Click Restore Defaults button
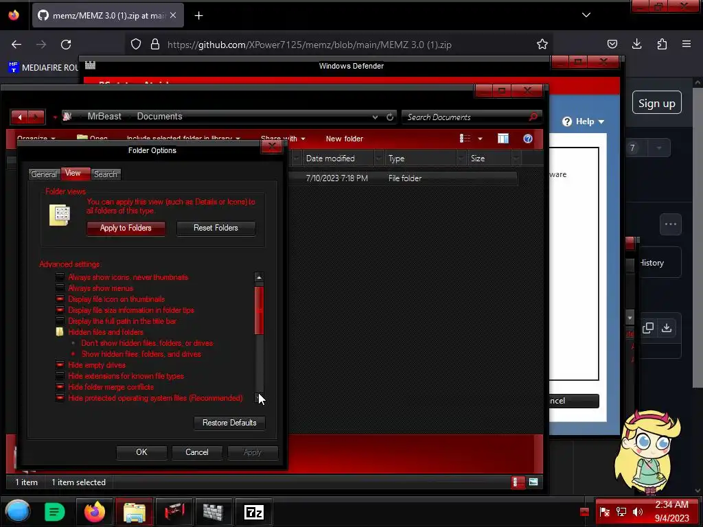Screen dimensions: 703x527 (229, 423)
